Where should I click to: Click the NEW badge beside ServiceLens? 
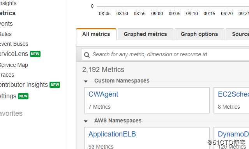click(x=35, y=54)
